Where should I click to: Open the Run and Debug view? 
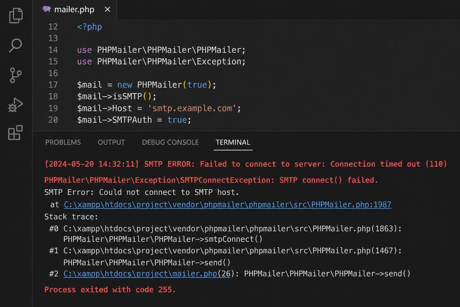16,105
